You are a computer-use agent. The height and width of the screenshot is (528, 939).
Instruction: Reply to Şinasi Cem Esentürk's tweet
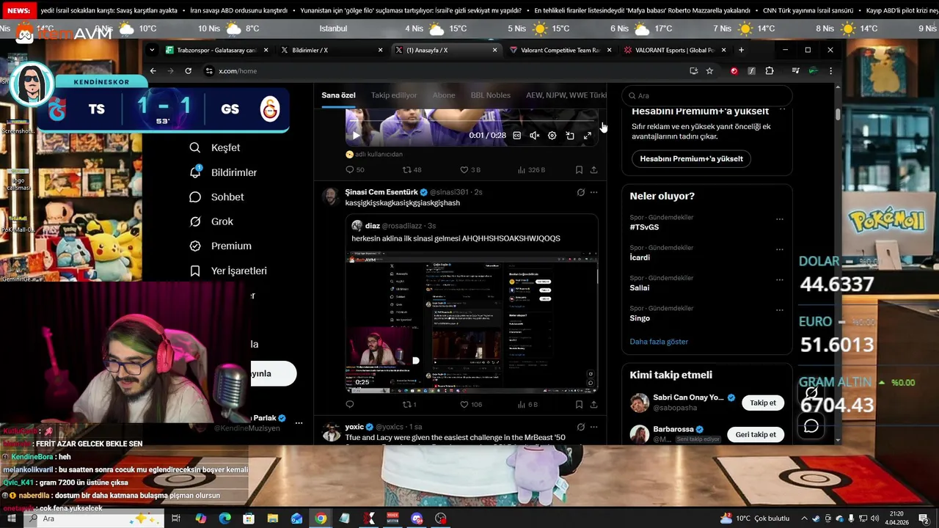350,404
